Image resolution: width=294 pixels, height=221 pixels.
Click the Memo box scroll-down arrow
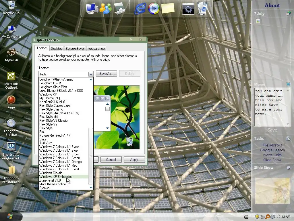pos(288,124)
